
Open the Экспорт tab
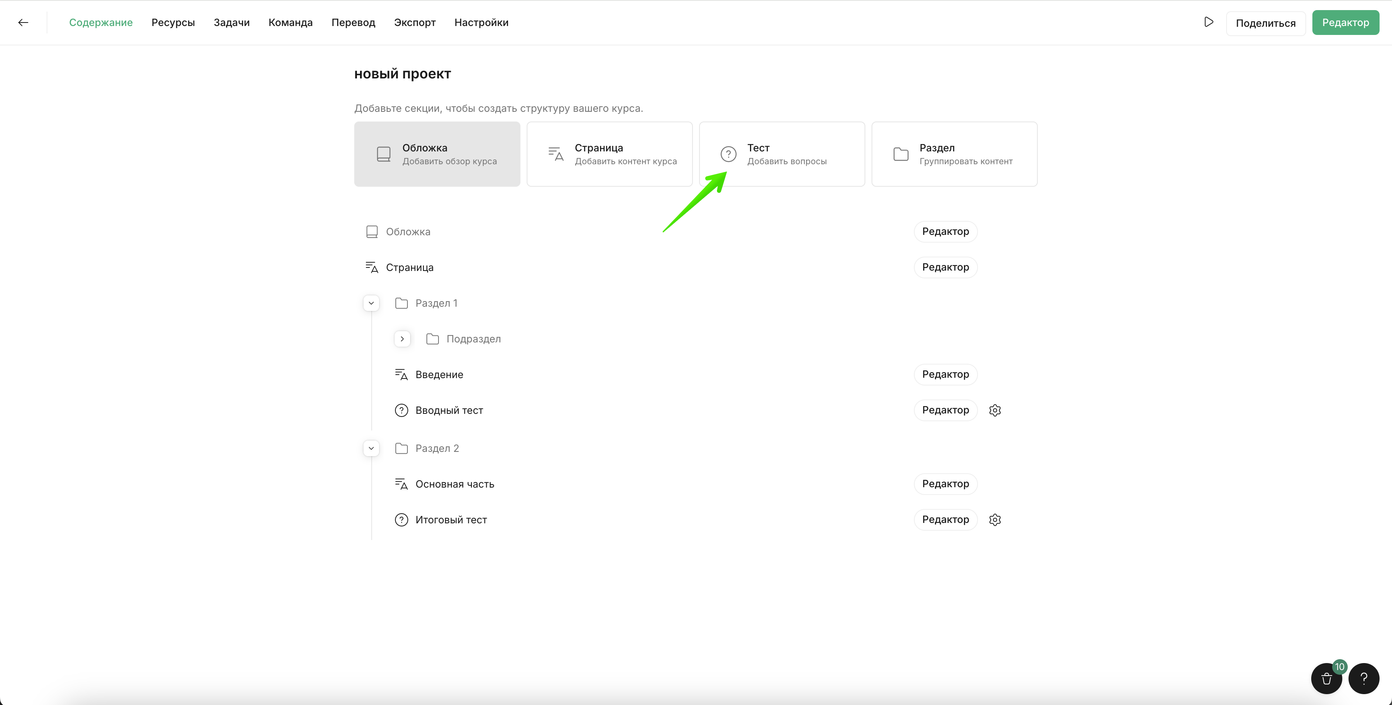414,22
